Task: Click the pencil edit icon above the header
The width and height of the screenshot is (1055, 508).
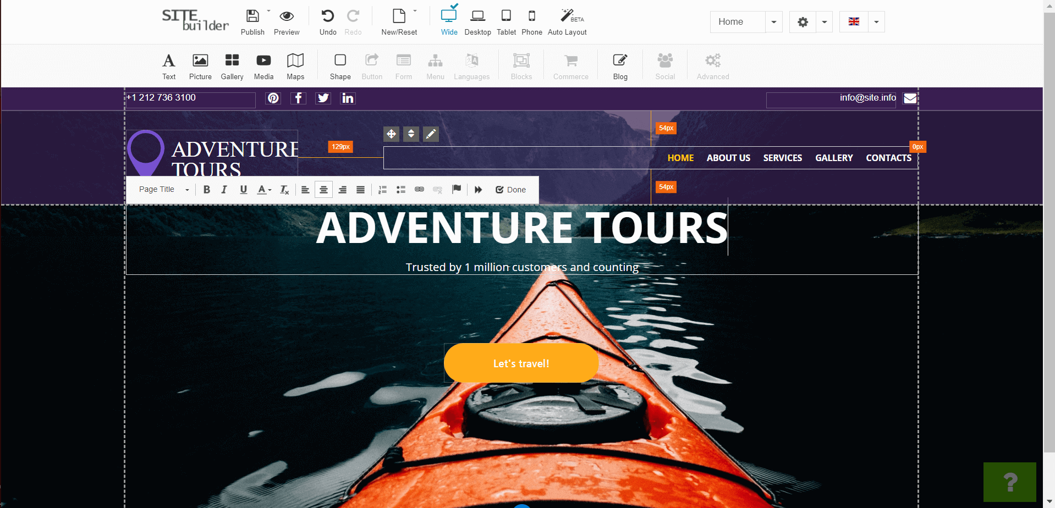Action: coord(431,134)
